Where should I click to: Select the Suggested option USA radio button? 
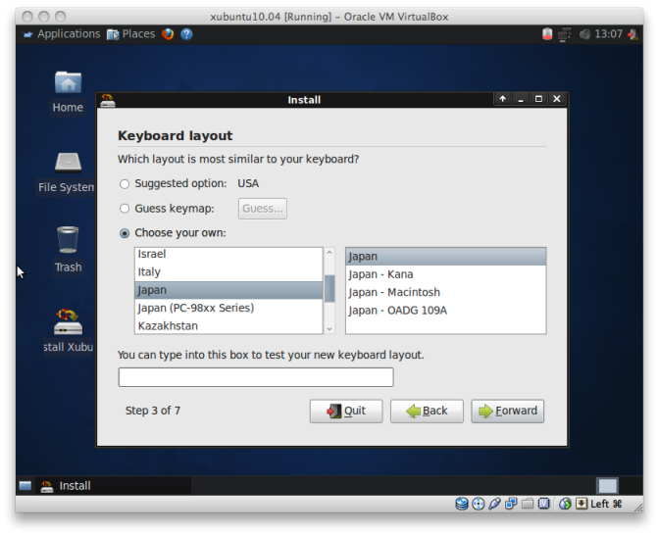tap(125, 184)
